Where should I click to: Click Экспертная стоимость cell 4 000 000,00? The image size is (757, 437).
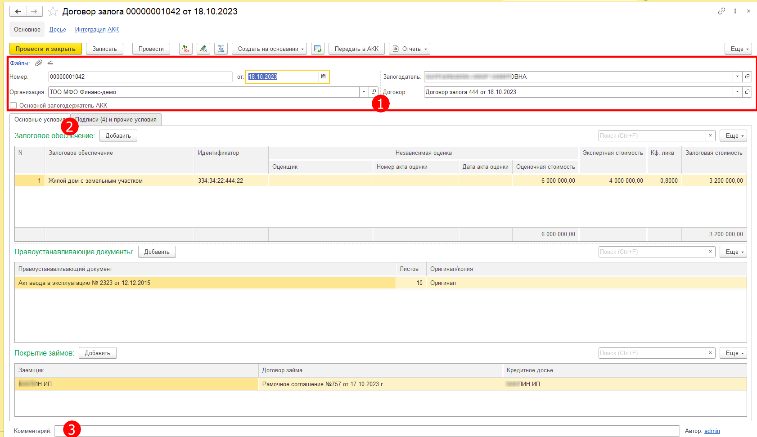point(613,180)
